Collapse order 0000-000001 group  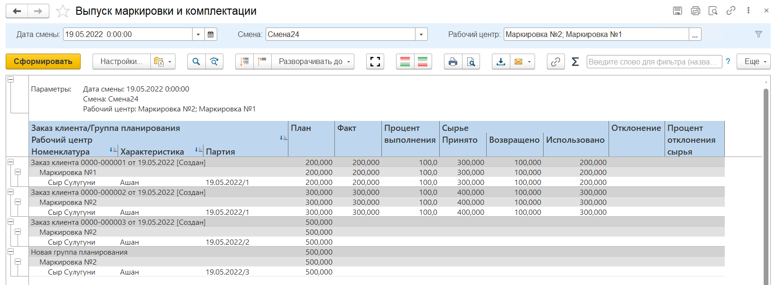click(10, 162)
